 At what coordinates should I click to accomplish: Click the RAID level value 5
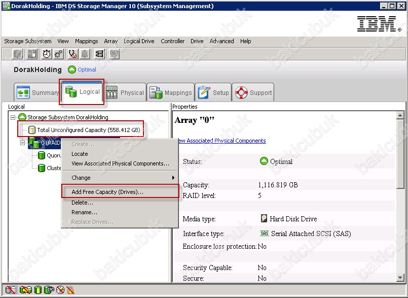point(259,195)
